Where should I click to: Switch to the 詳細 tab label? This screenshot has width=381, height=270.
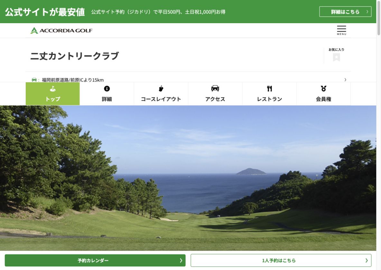pos(107,99)
